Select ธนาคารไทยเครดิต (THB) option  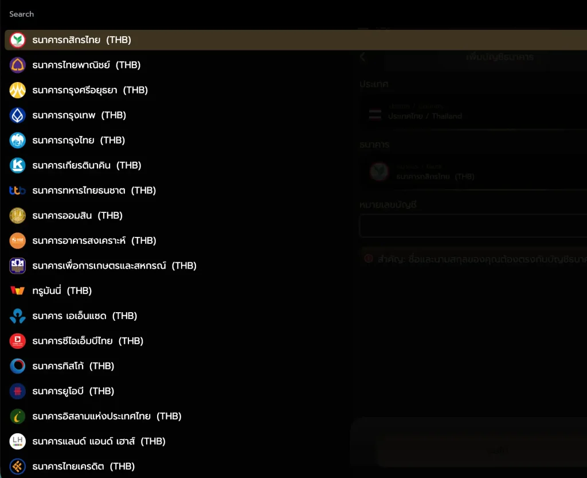pyautogui.click(x=83, y=467)
